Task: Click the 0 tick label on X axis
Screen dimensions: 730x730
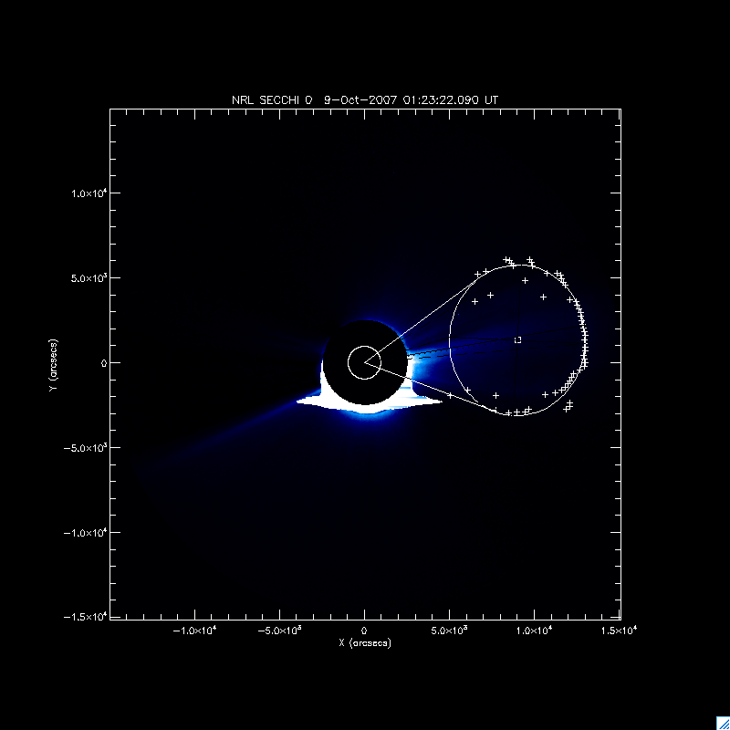Action: tap(365, 631)
